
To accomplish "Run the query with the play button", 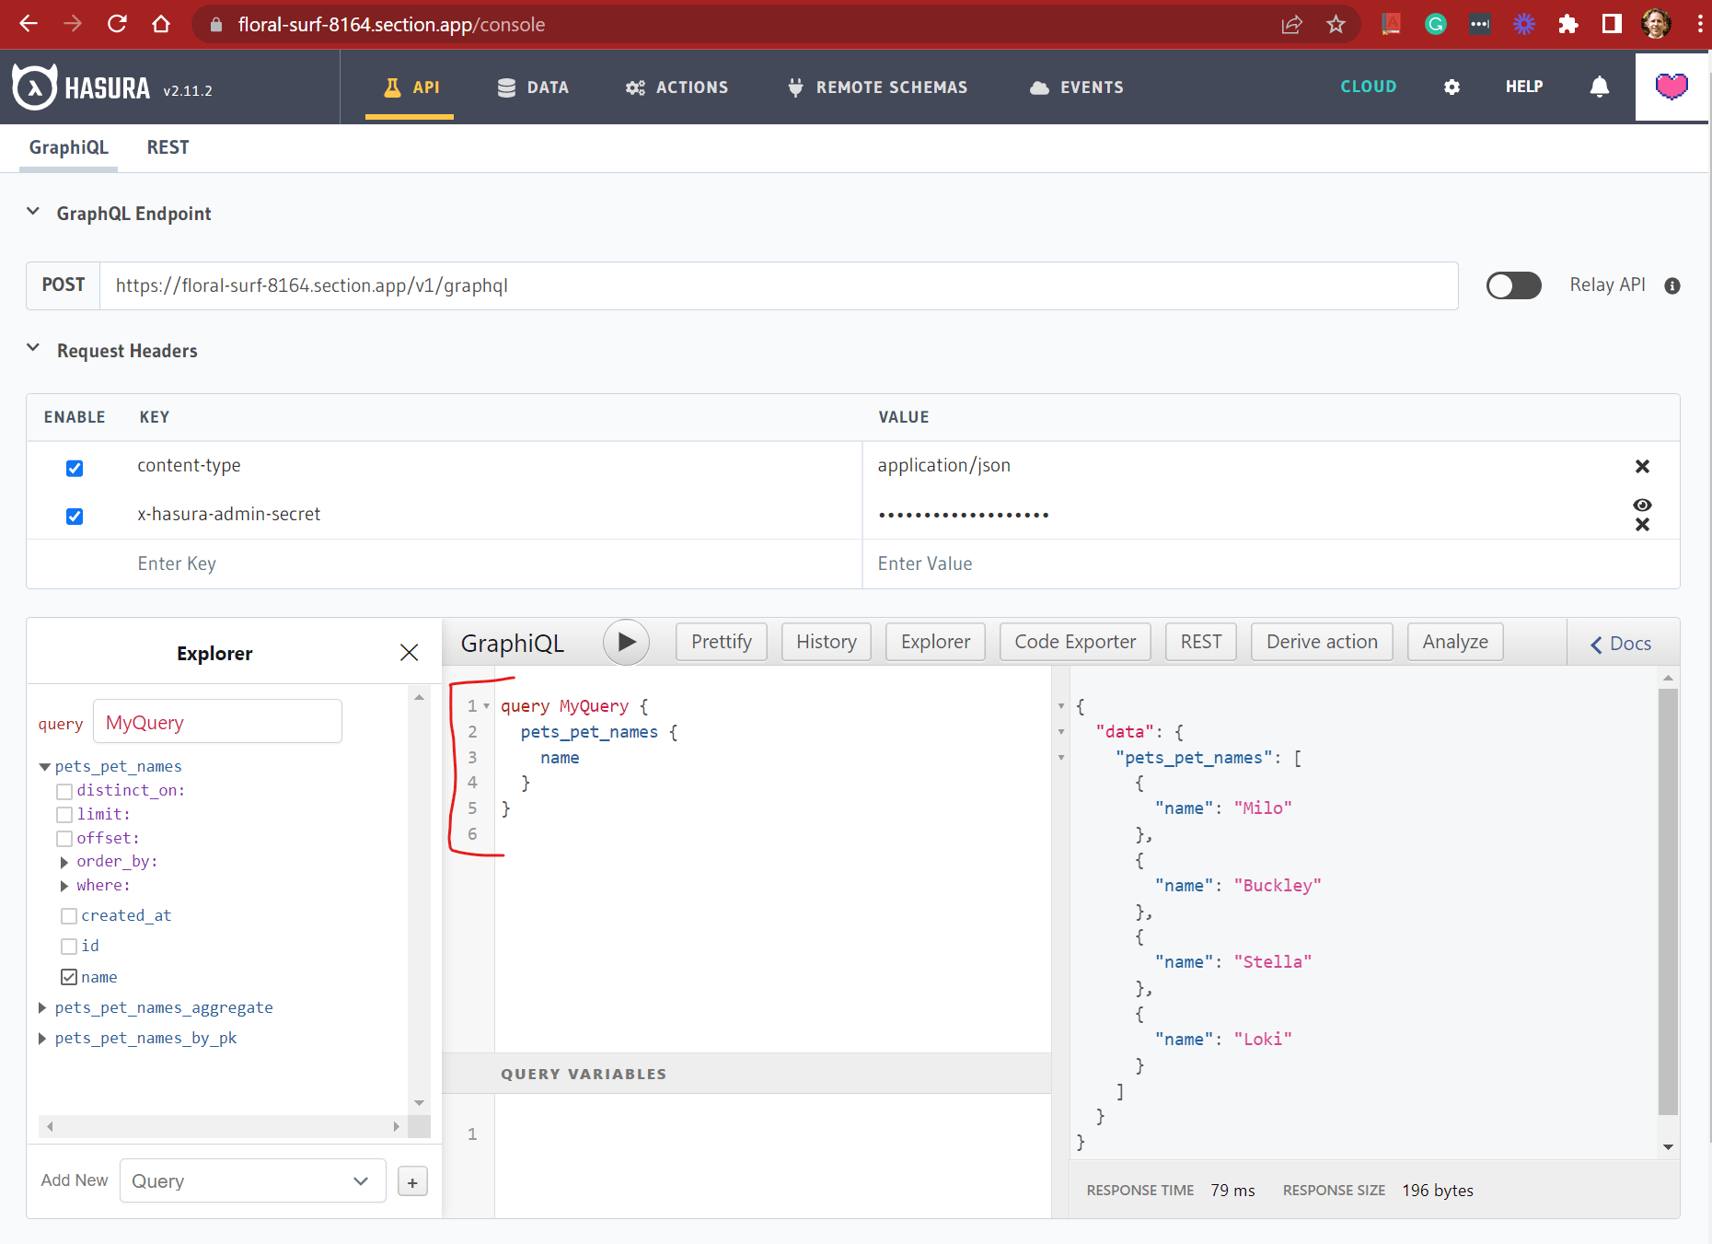I will [x=627, y=642].
